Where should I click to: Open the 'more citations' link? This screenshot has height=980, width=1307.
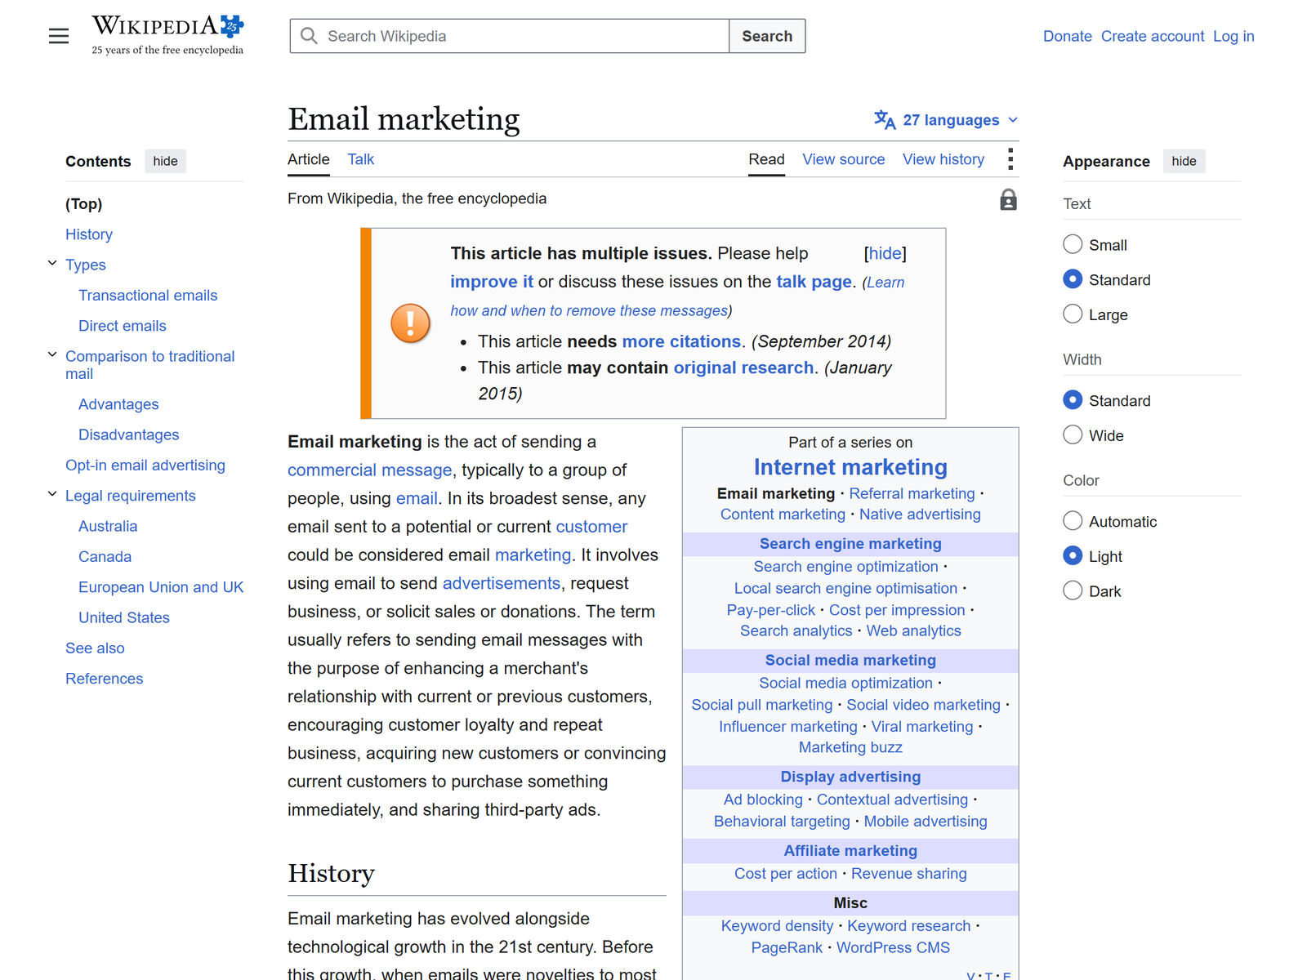[681, 341]
